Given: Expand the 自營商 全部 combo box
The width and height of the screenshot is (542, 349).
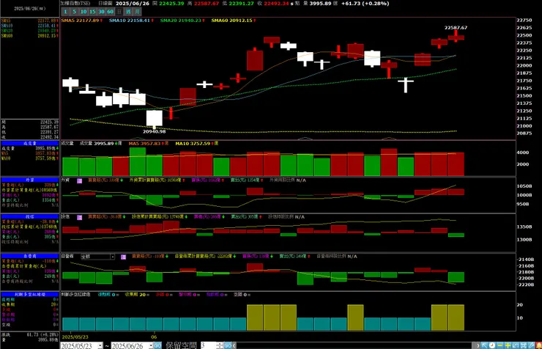Looking at the screenshot, I should tap(112, 257).
